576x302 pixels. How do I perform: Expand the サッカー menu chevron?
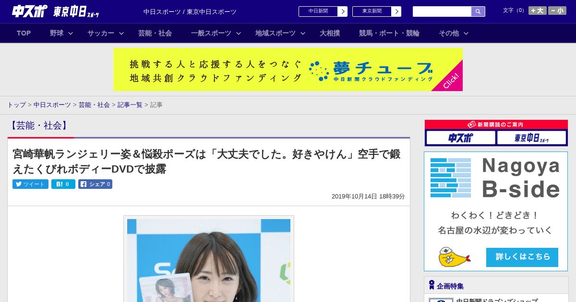[x=121, y=33]
